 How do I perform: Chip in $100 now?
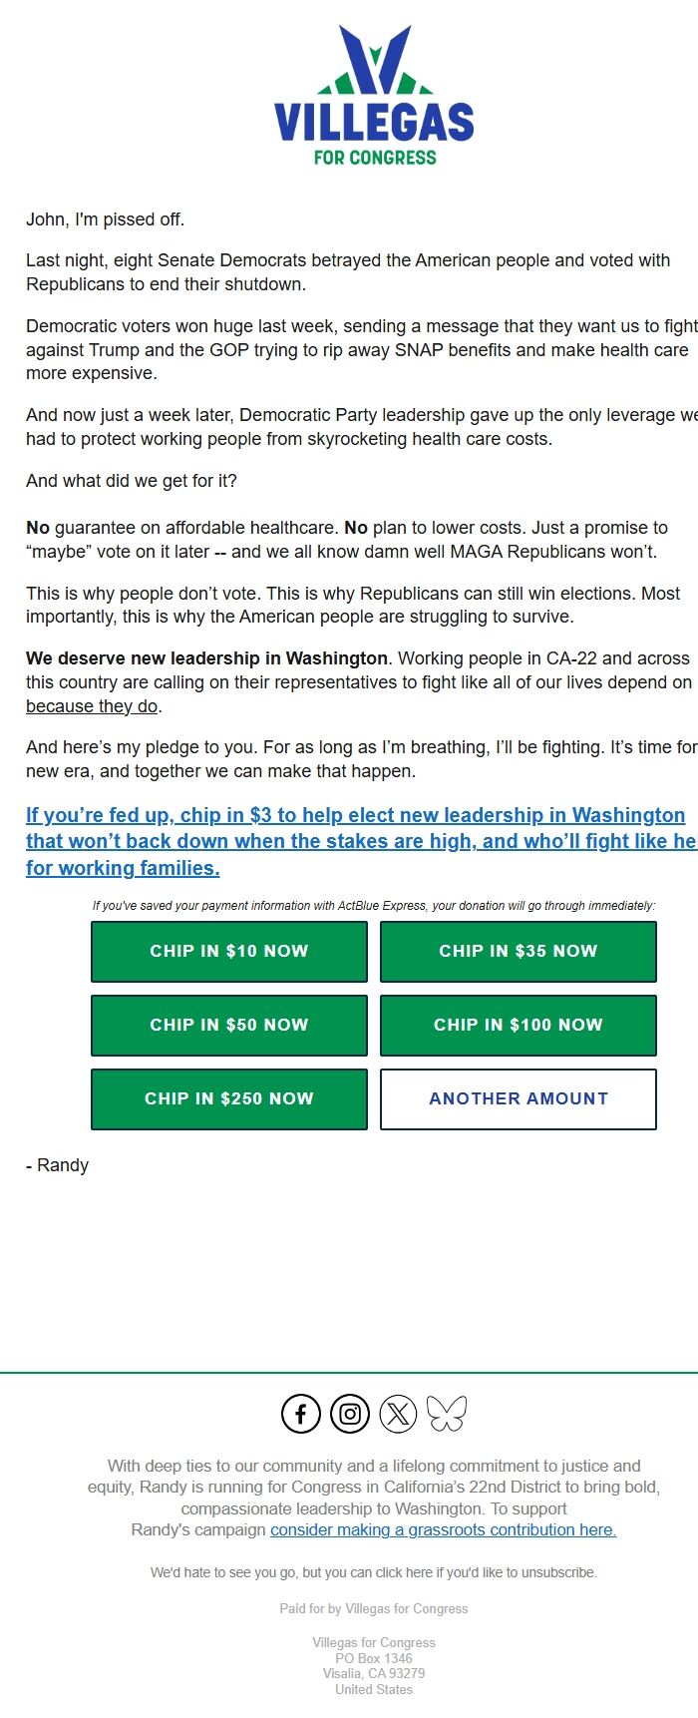(518, 1025)
